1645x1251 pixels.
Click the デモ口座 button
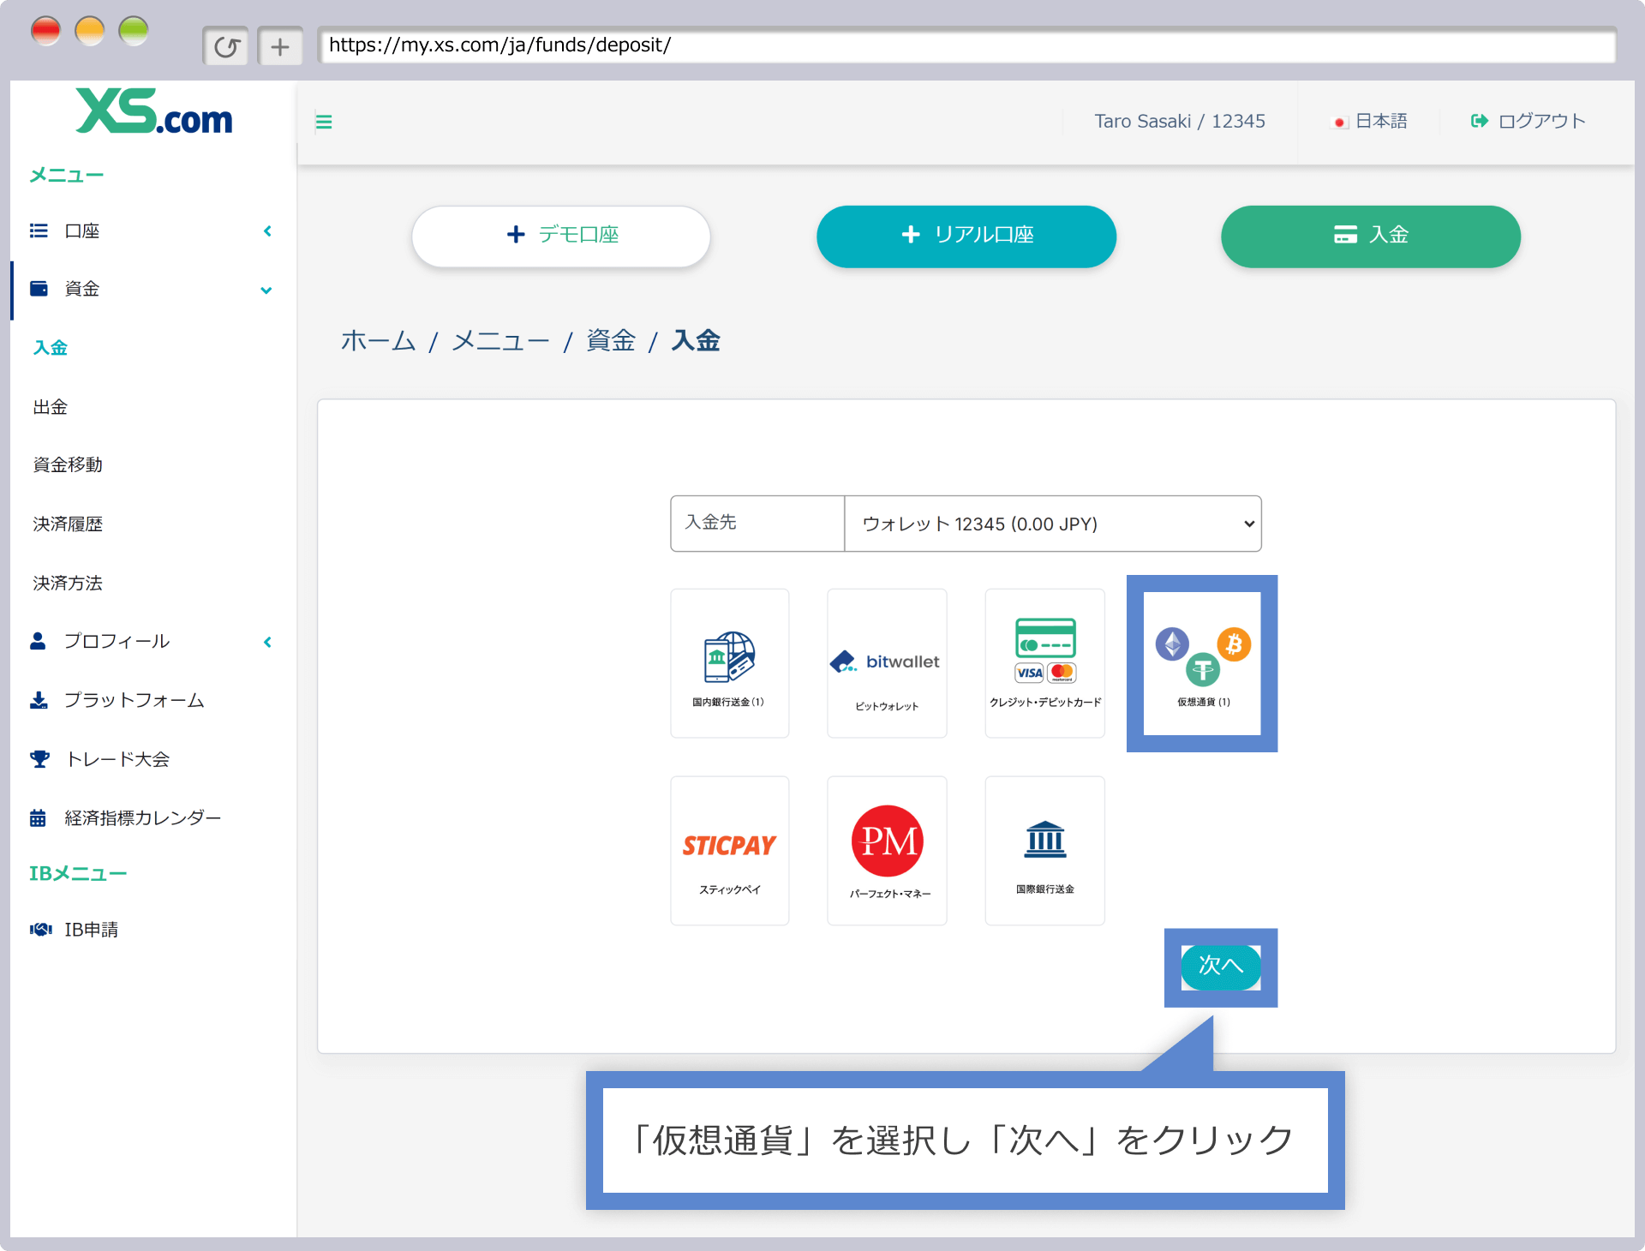[x=561, y=236]
